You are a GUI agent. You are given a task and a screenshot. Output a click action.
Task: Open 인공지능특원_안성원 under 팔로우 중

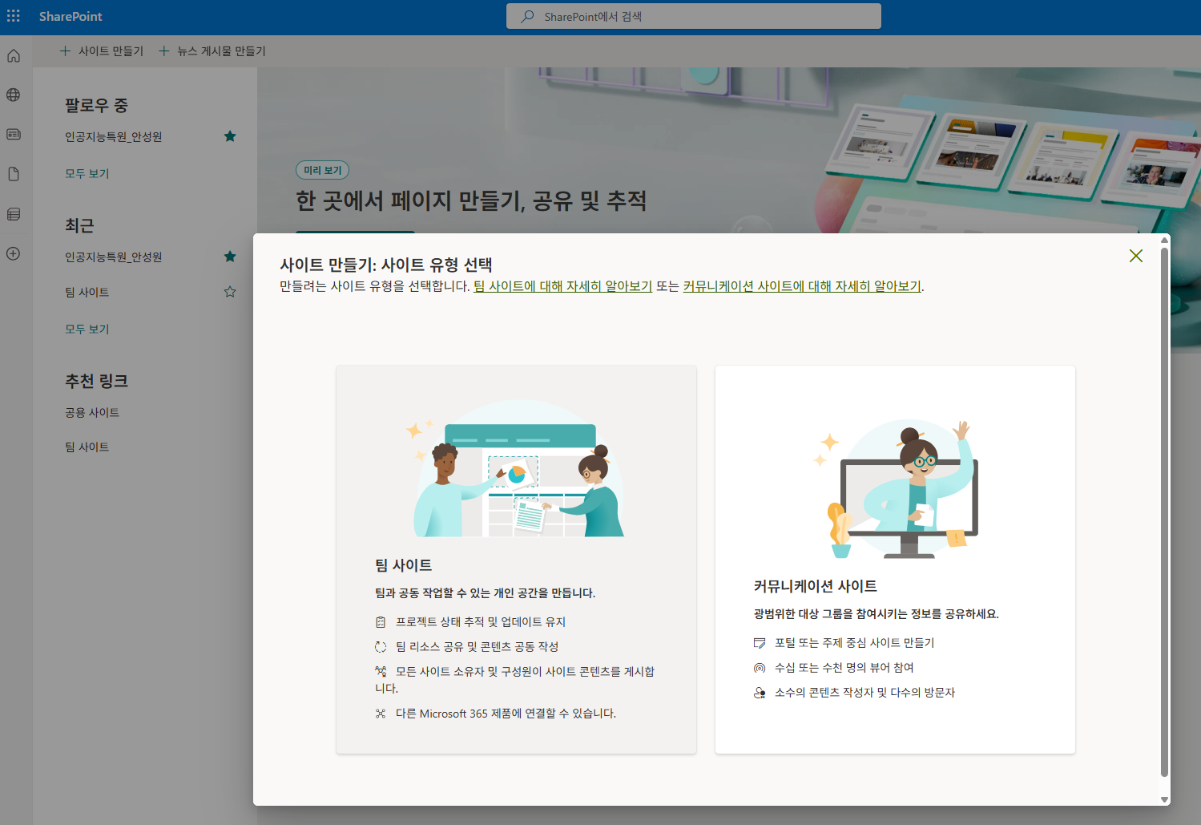[114, 136]
